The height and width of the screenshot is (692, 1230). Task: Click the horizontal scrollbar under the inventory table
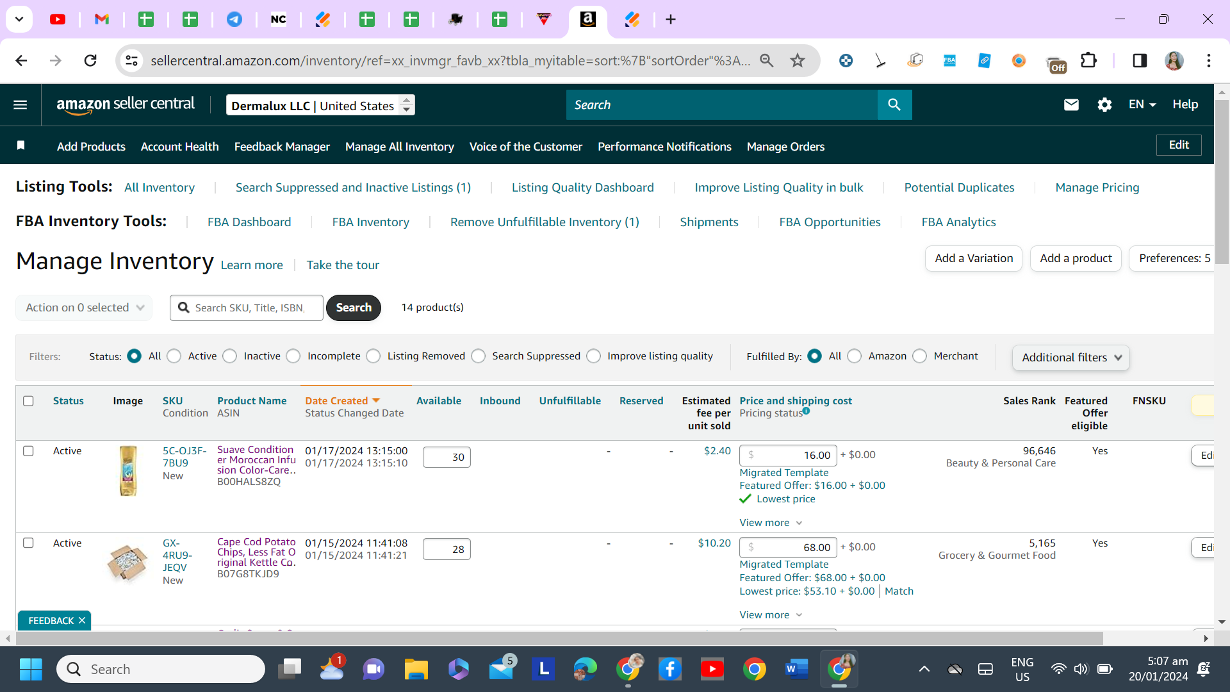559,638
